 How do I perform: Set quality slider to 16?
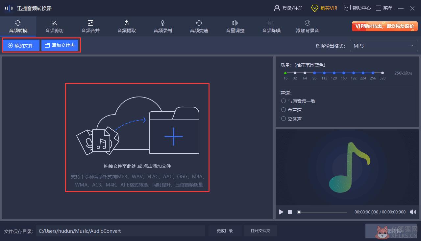(x=285, y=73)
